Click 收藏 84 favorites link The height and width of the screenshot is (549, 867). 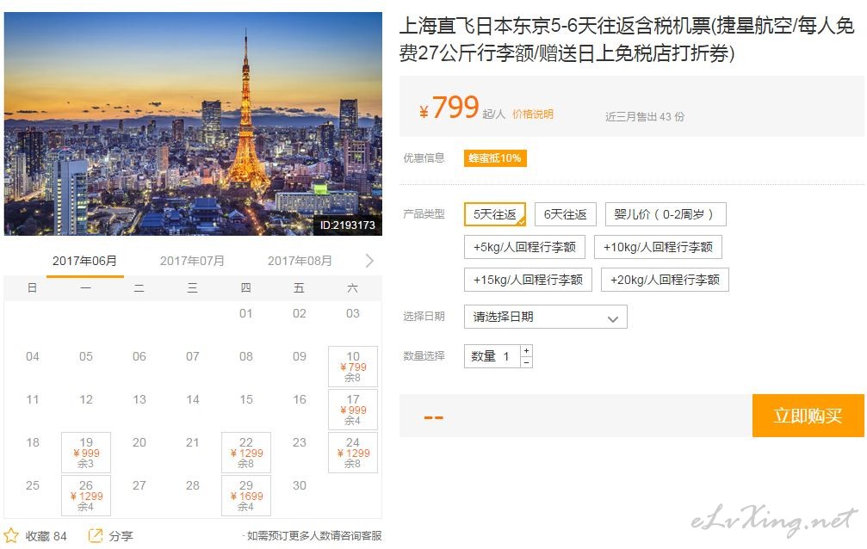point(46,536)
